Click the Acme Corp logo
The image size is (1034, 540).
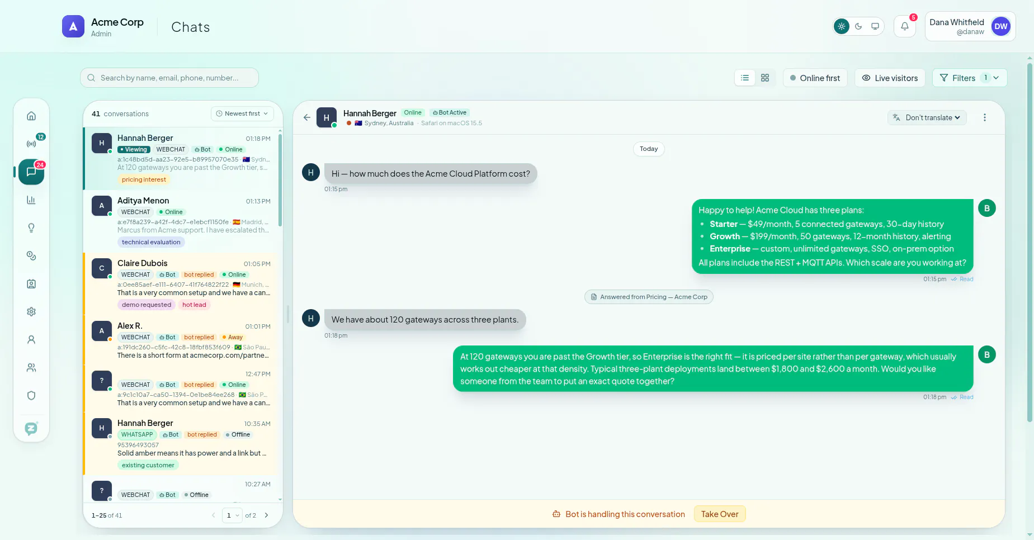(x=73, y=26)
